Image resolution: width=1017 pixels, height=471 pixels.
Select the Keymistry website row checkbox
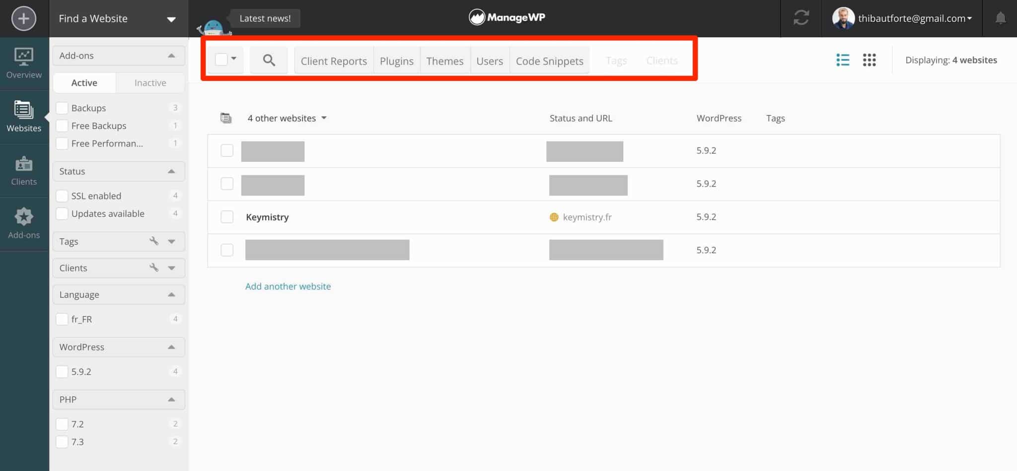click(x=227, y=217)
